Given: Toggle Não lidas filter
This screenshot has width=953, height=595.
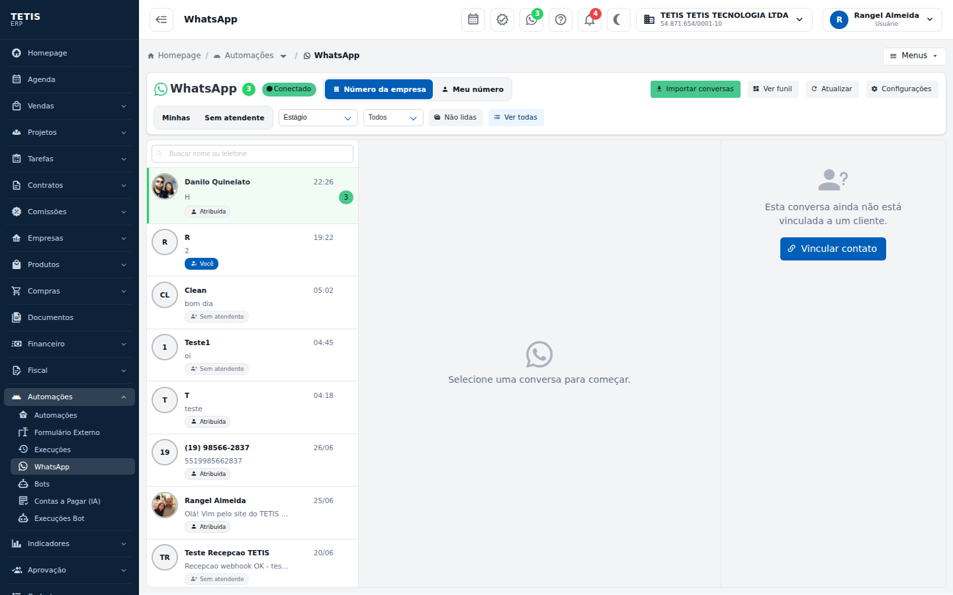Looking at the screenshot, I should coord(455,118).
